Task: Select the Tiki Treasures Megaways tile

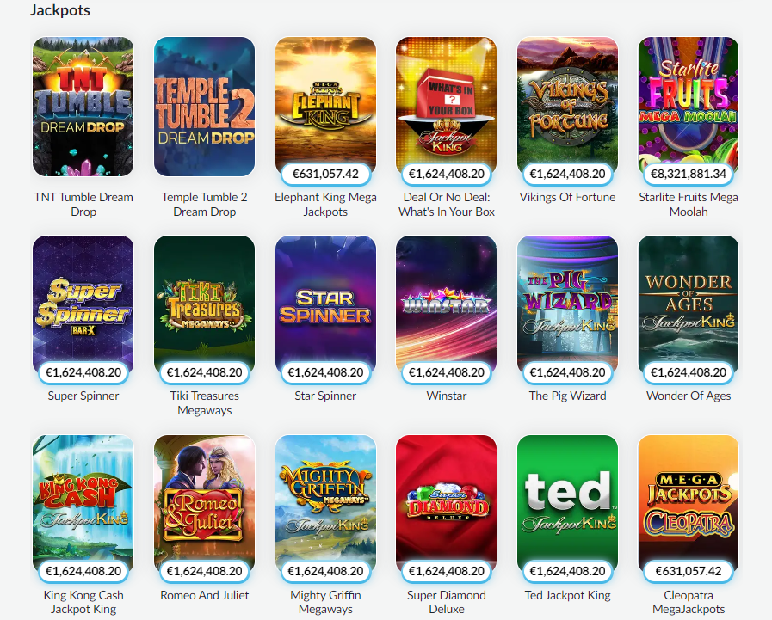Action: (204, 305)
